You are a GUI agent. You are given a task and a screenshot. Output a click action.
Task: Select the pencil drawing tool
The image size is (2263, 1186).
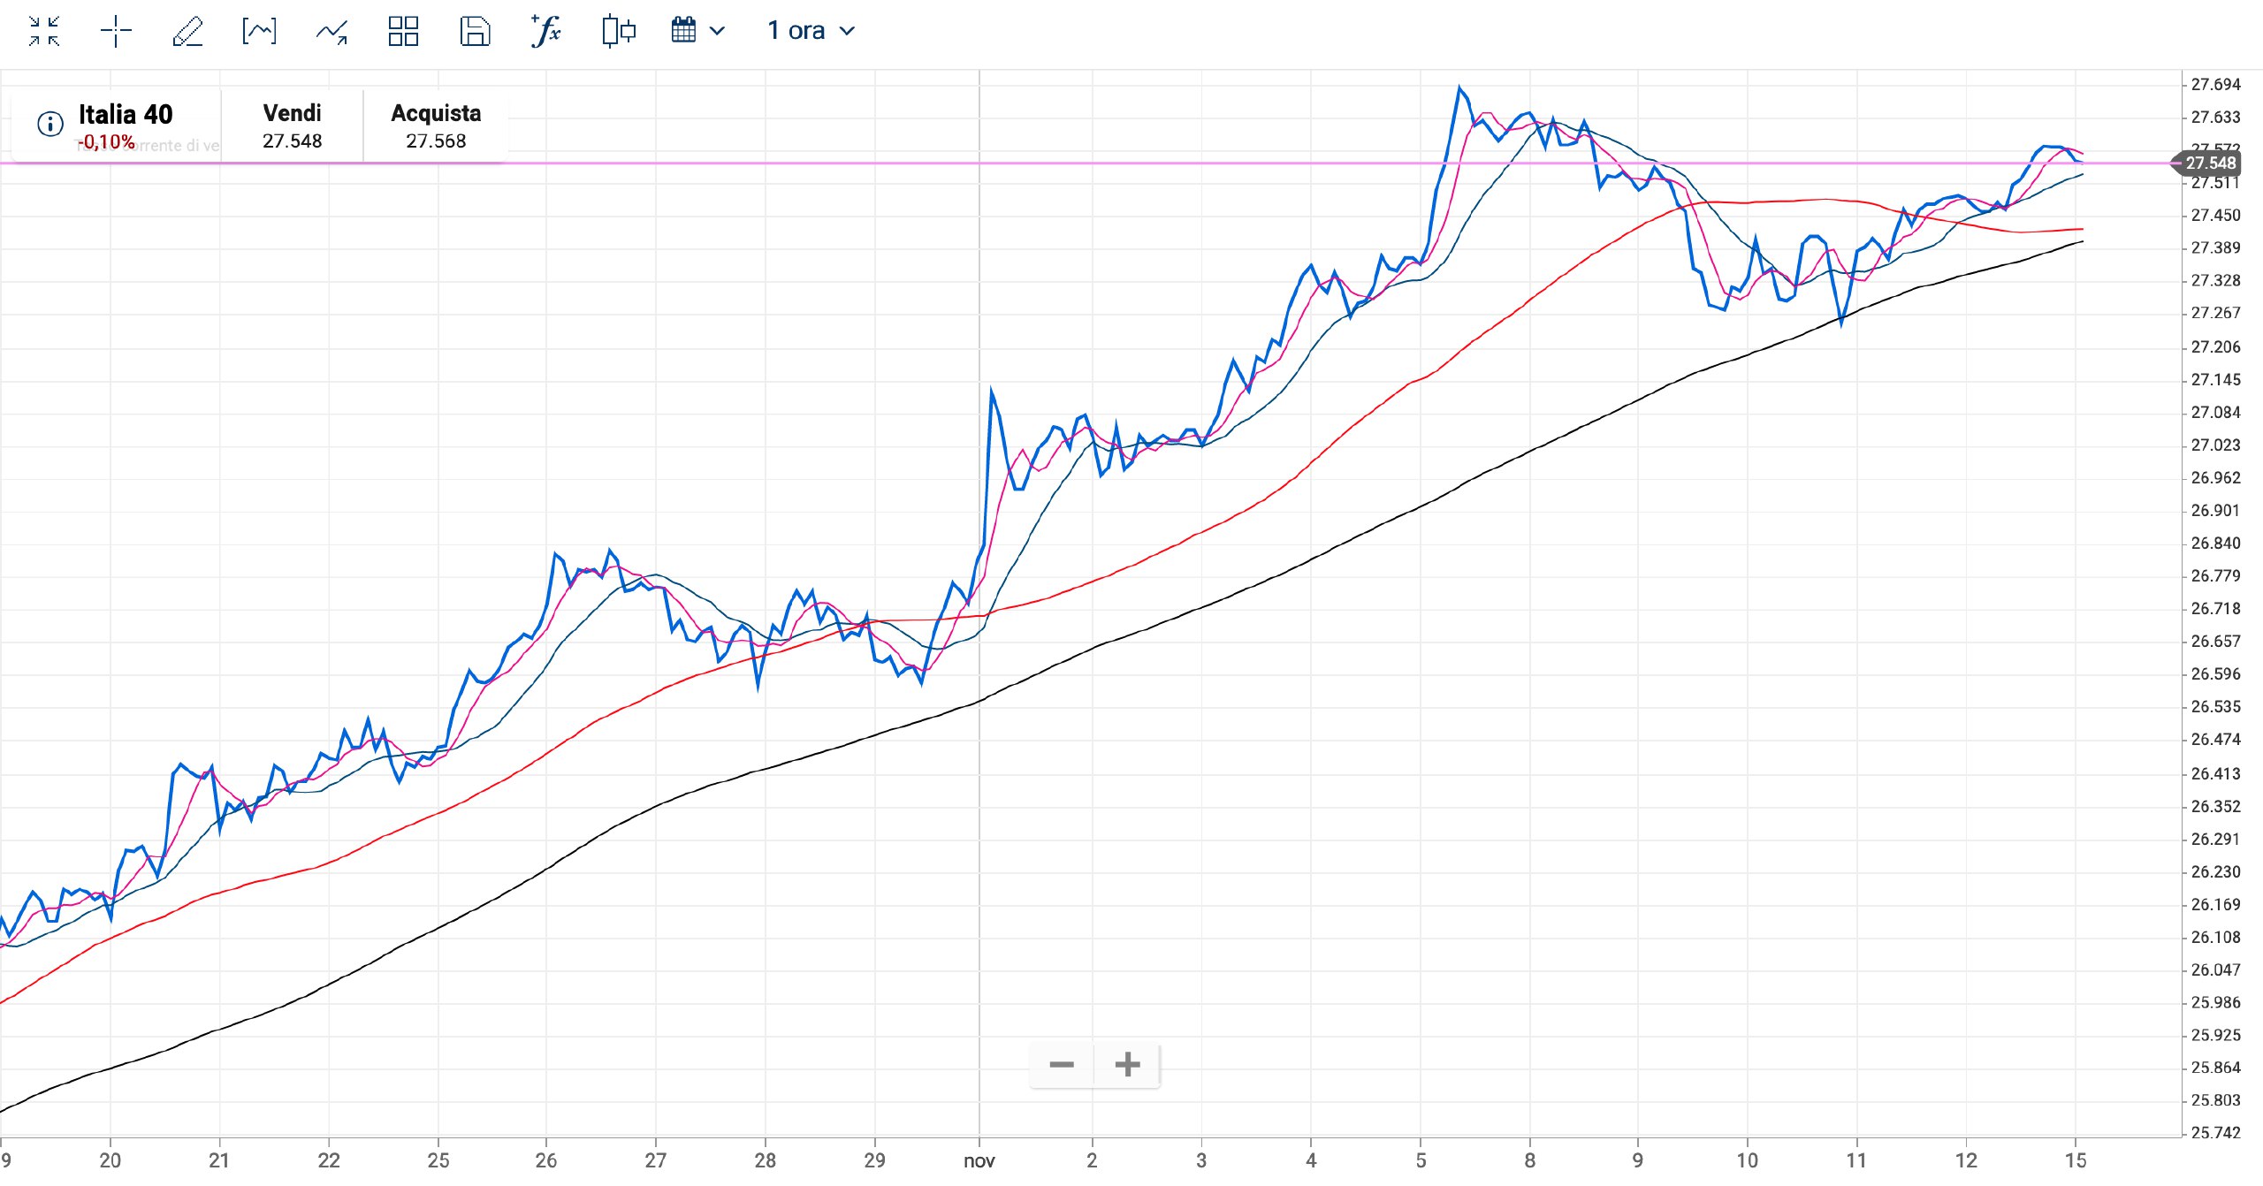(x=187, y=31)
